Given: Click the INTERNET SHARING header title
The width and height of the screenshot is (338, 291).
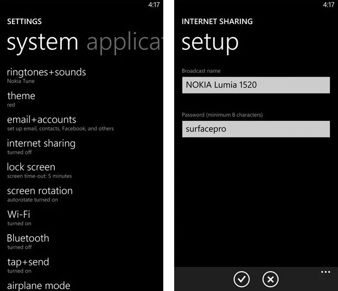Looking at the screenshot, I should 217,21.
